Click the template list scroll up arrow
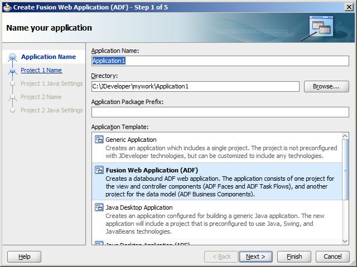 click(x=345, y=136)
